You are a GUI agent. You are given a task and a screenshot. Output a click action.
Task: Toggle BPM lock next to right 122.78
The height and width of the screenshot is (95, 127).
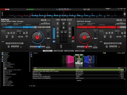(x=124, y=20)
